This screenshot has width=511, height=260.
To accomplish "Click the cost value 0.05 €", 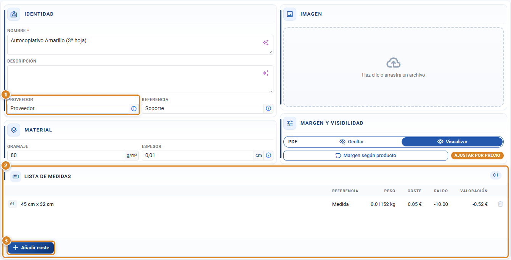I will click(x=415, y=204).
